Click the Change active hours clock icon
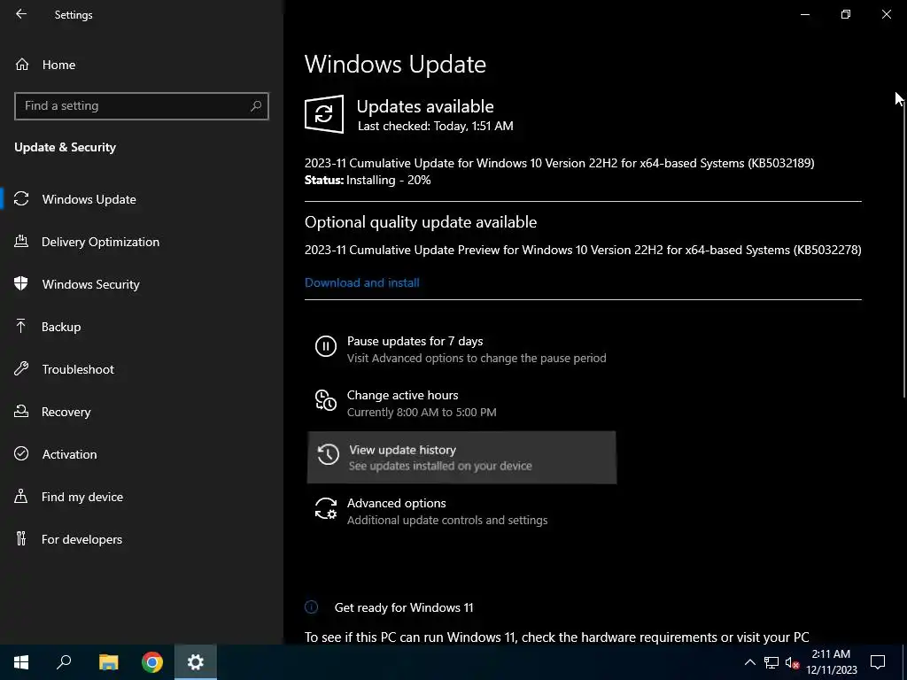 (x=326, y=400)
